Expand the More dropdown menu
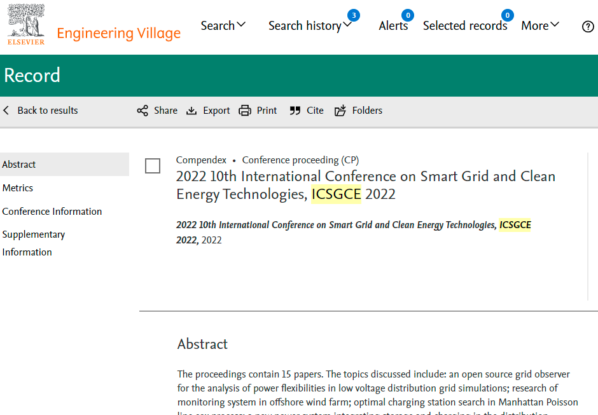The image size is (598, 415). pyautogui.click(x=540, y=25)
